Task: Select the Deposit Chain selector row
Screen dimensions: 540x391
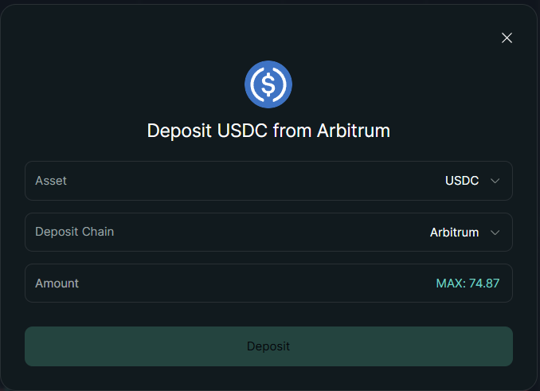Action: point(268,233)
